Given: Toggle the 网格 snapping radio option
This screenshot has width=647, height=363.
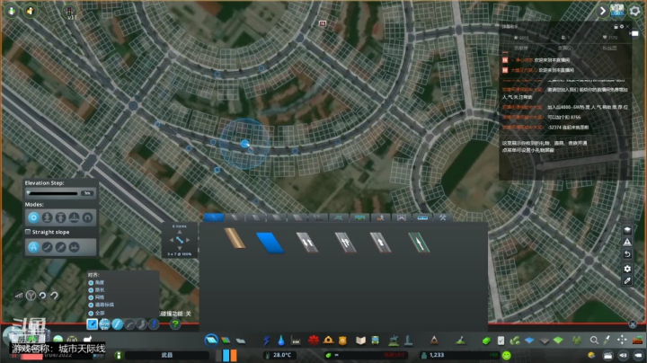Looking at the screenshot, I should (x=91, y=297).
